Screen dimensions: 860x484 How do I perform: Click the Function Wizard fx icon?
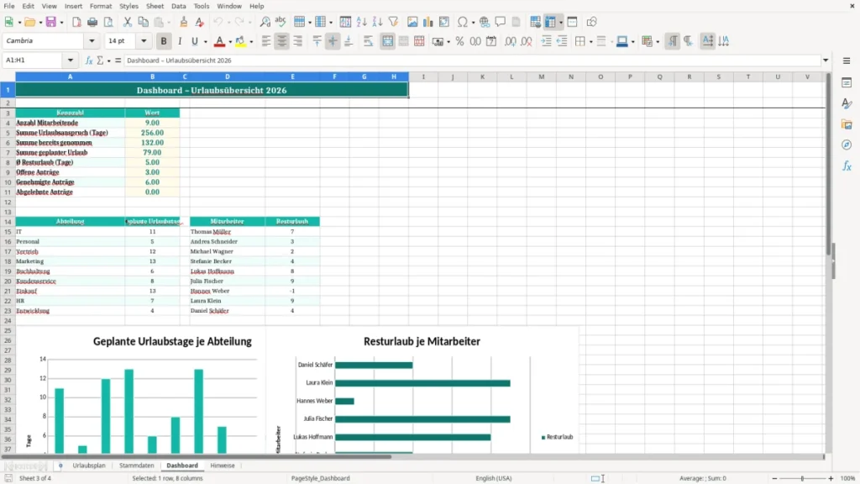89,60
